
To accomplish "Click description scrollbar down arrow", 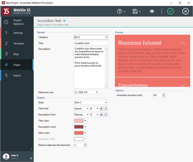I will pyautogui.click(x=106, y=86).
